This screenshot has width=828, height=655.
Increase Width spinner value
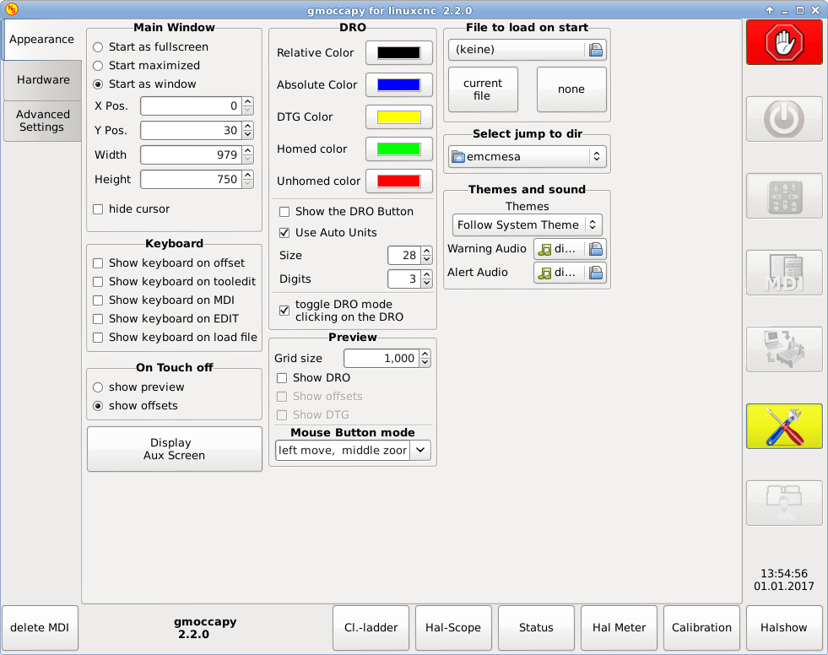click(247, 150)
